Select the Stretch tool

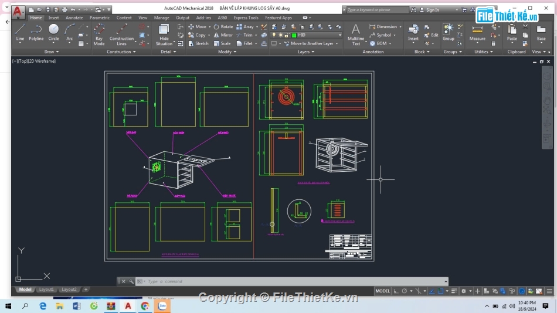(x=198, y=44)
